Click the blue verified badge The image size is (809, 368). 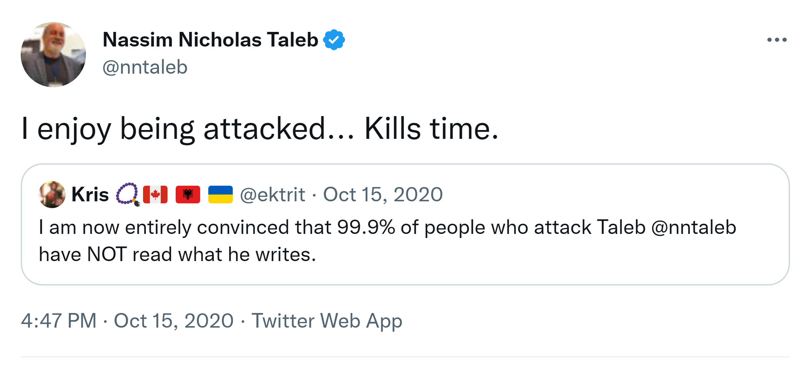point(334,40)
